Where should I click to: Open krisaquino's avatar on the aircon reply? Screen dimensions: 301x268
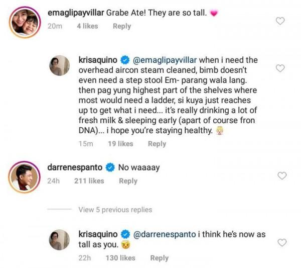[59, 65]
